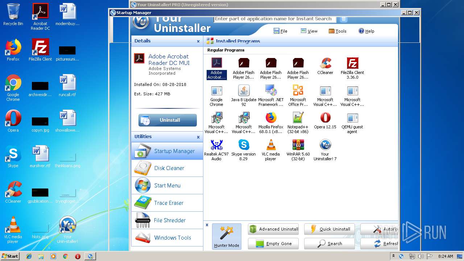Open Chrome from taskbar
The width and height of the screenshot is (464, 261).
(65, 256)
